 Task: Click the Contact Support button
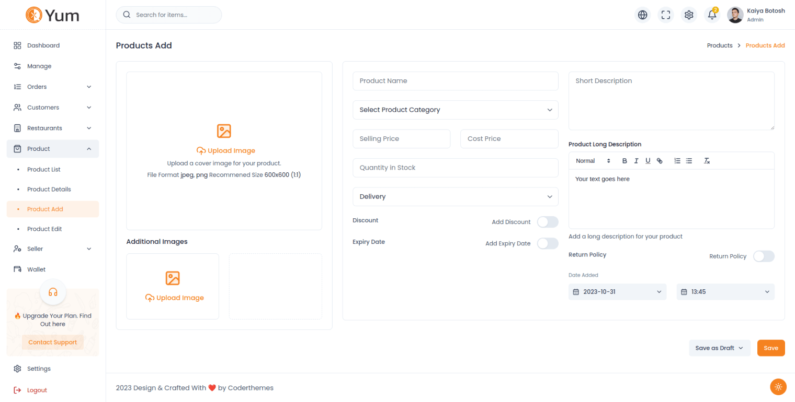tap(53, 342)
